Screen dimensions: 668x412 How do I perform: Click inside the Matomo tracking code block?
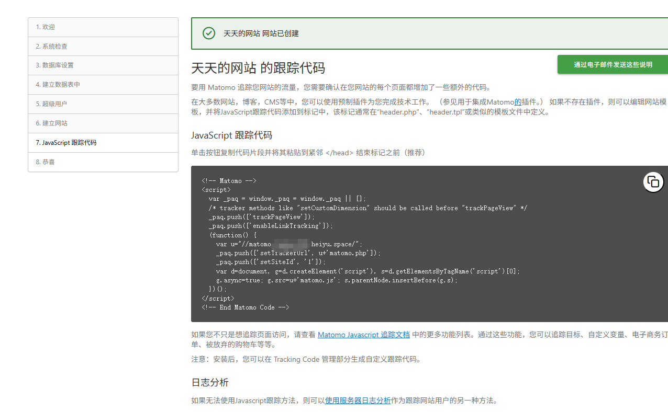pos(429,244)
